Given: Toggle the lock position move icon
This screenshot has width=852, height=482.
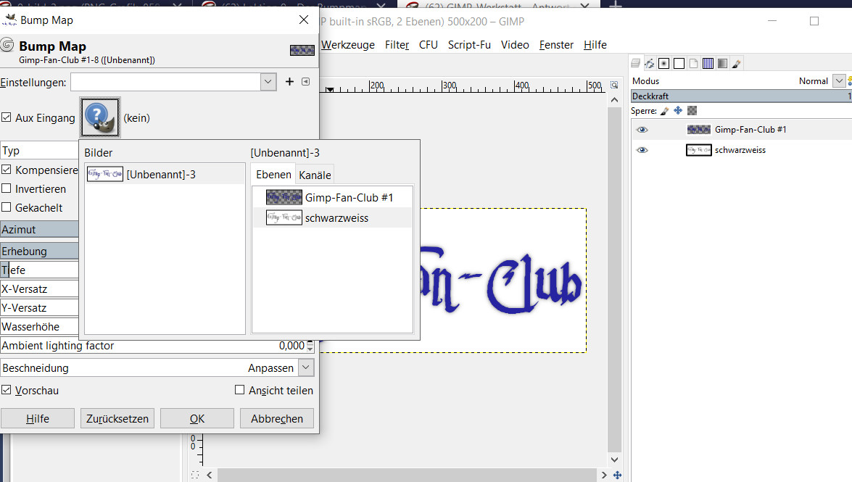Looking at the screenshot, I should tap(678, 111).
